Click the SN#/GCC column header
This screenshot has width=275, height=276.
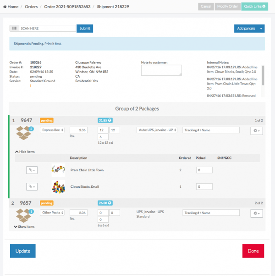click(225, 158)
